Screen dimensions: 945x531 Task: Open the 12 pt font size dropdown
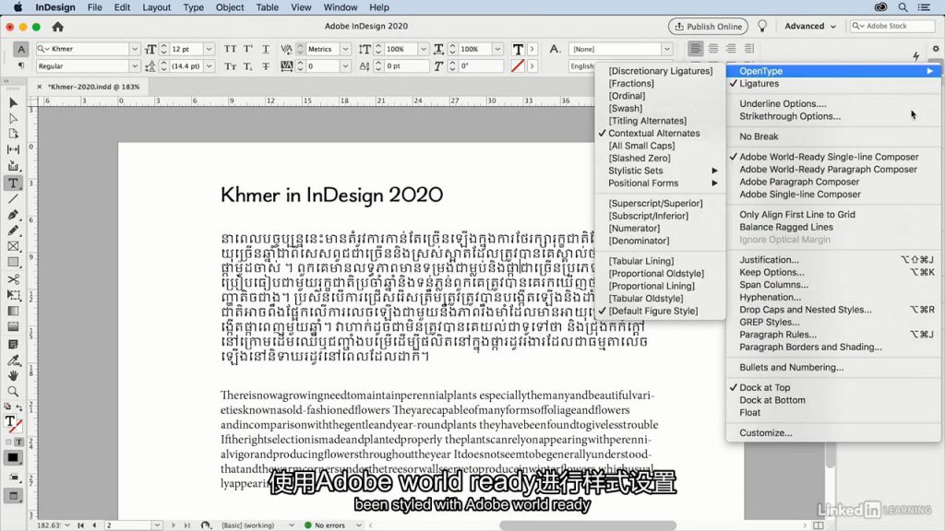[x=209, y=49]
